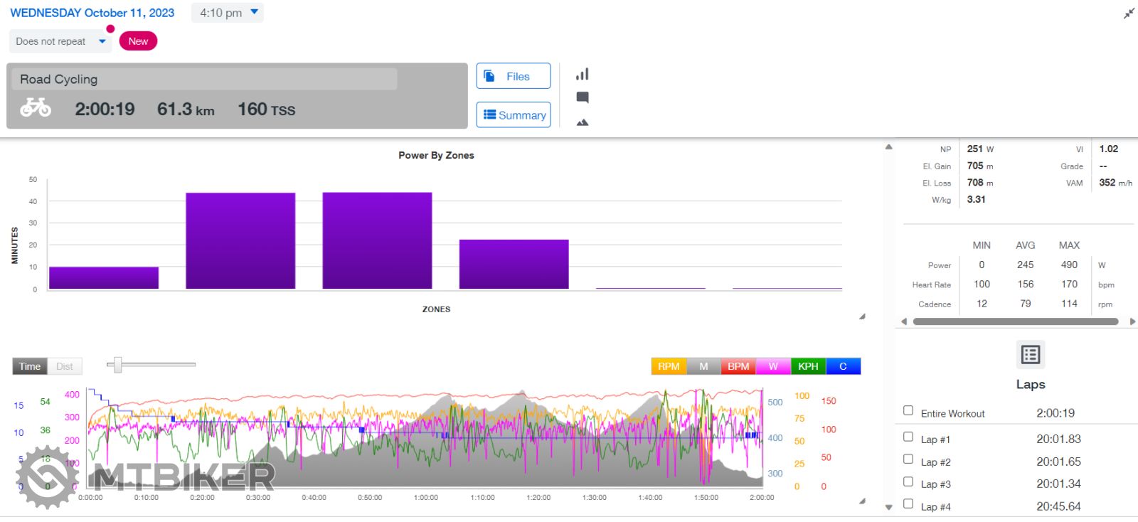
Task: Switch graph to Dist tab
Action: [65, 366]
